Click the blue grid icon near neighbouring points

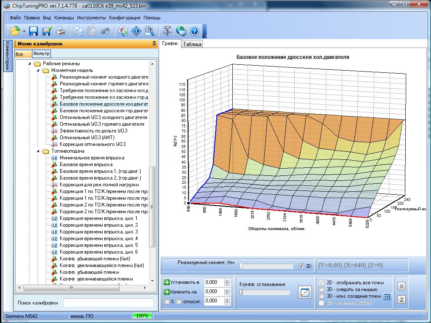pyautogui.click(x=387, y=297)
